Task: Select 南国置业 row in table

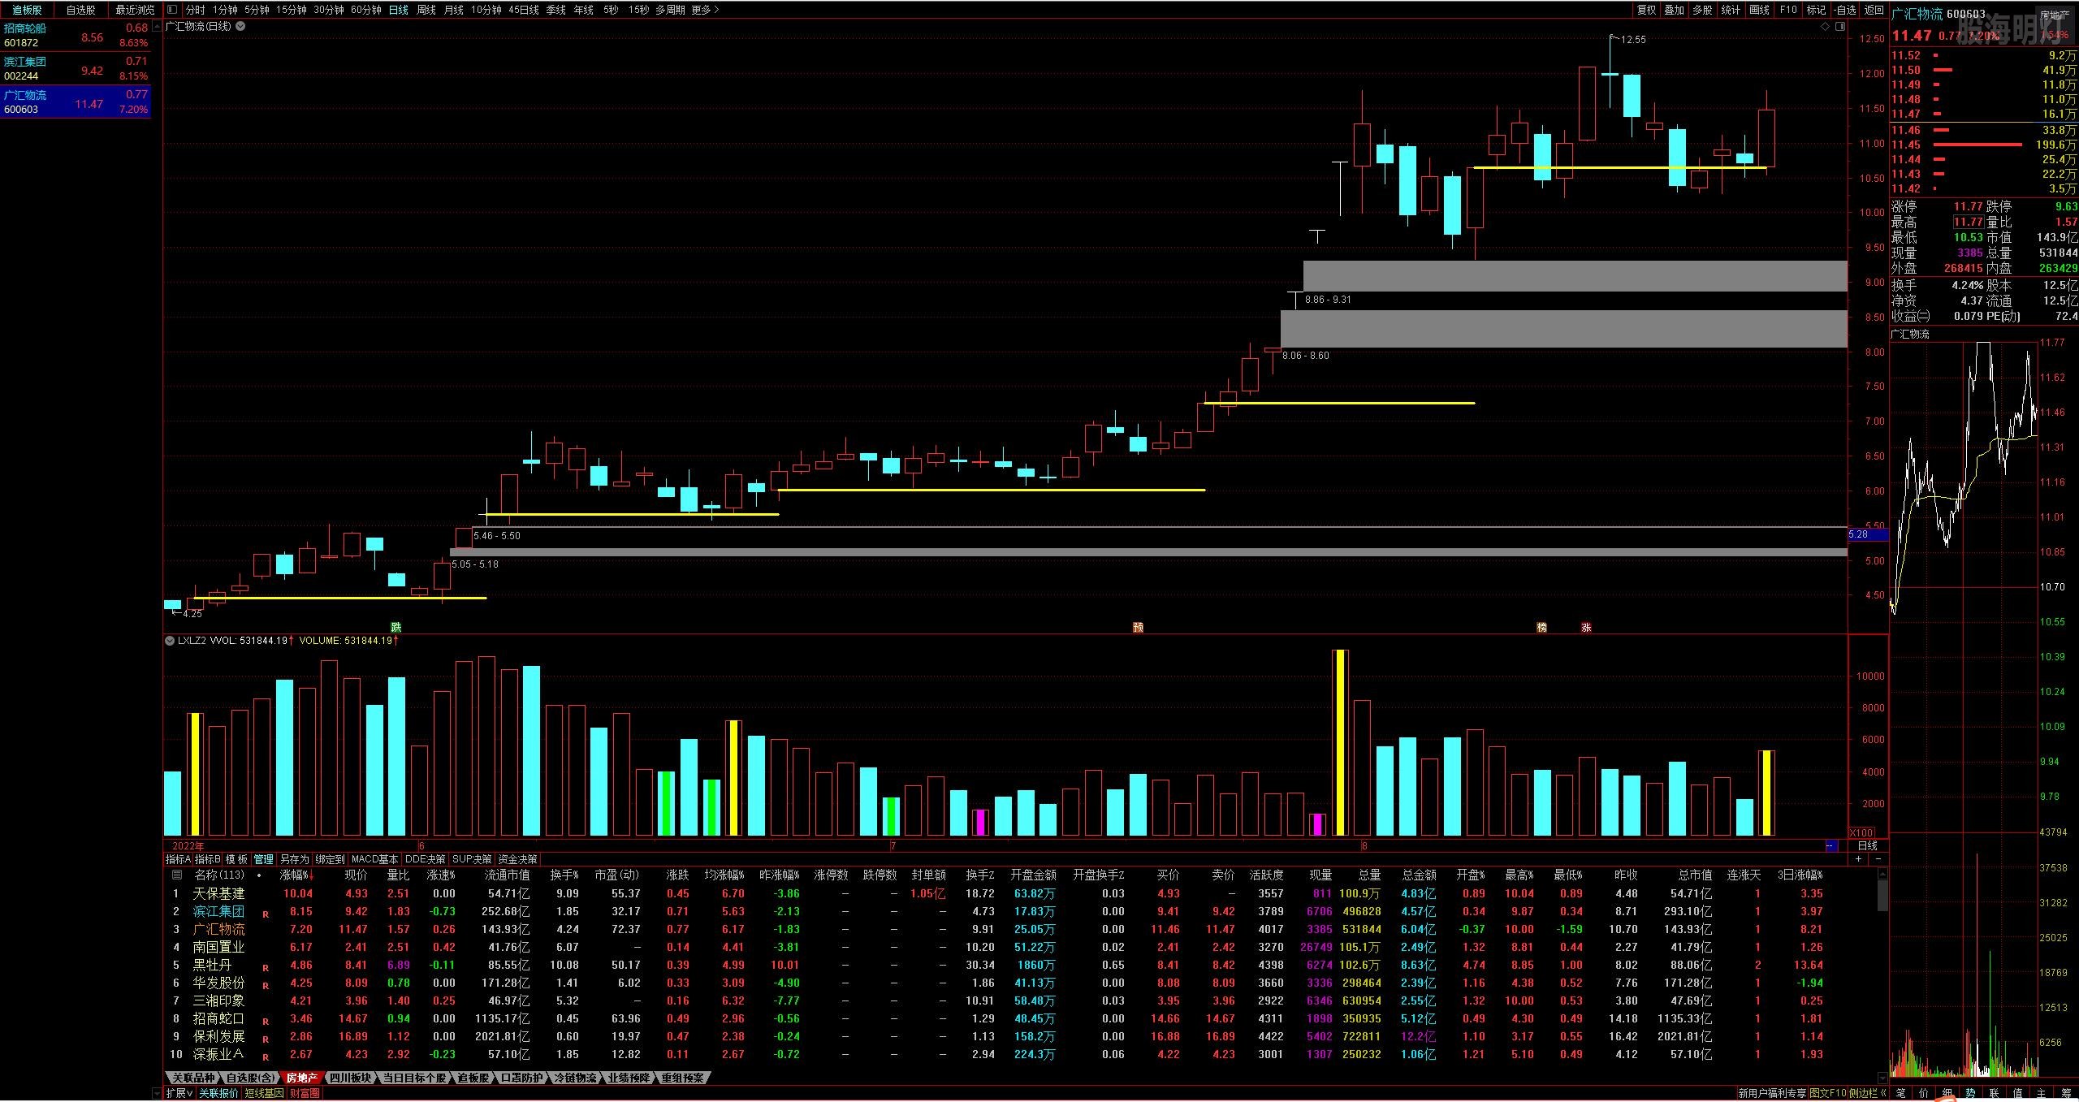Action: [x=1019, y=947]
